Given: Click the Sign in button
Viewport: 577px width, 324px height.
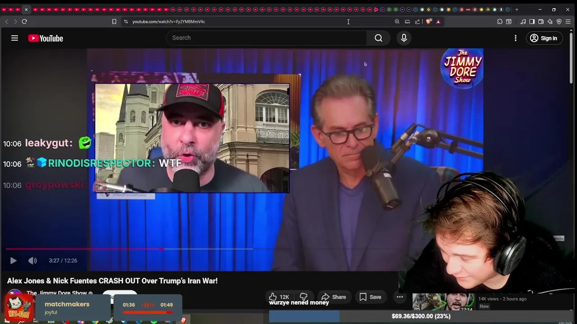Looking at the screenshot, I should (x=544, y=38).
